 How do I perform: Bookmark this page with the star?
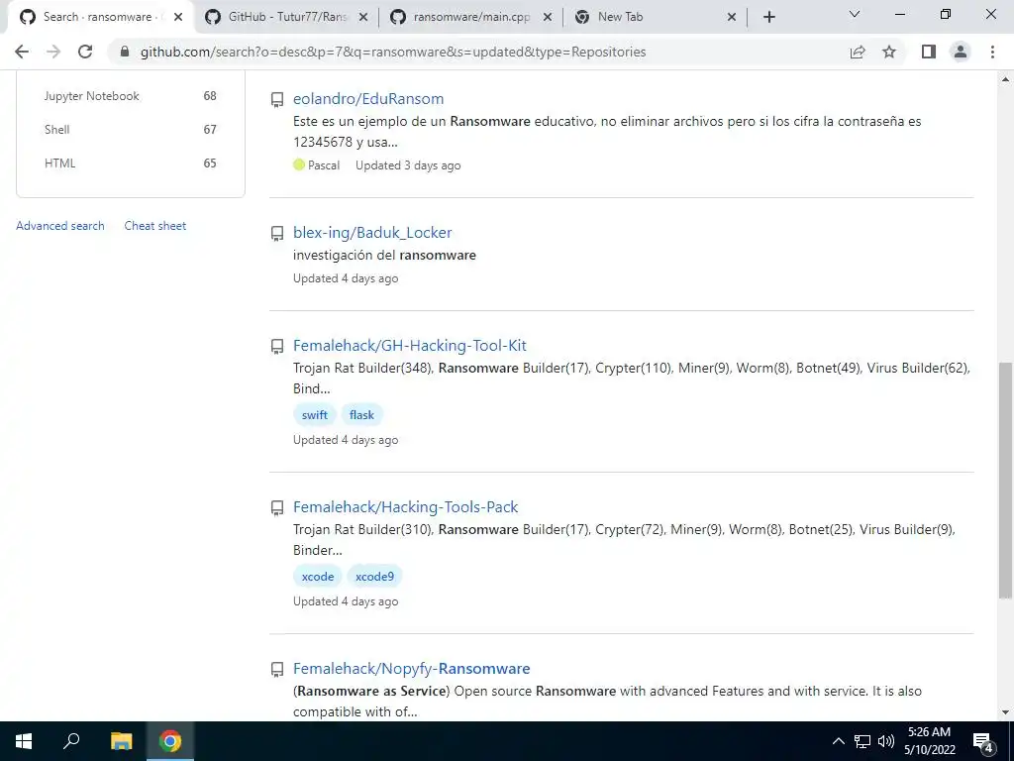pyautogui.click(x=889, y=52)
